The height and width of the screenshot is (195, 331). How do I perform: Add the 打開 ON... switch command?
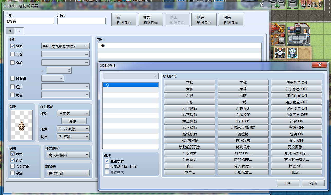243,153
